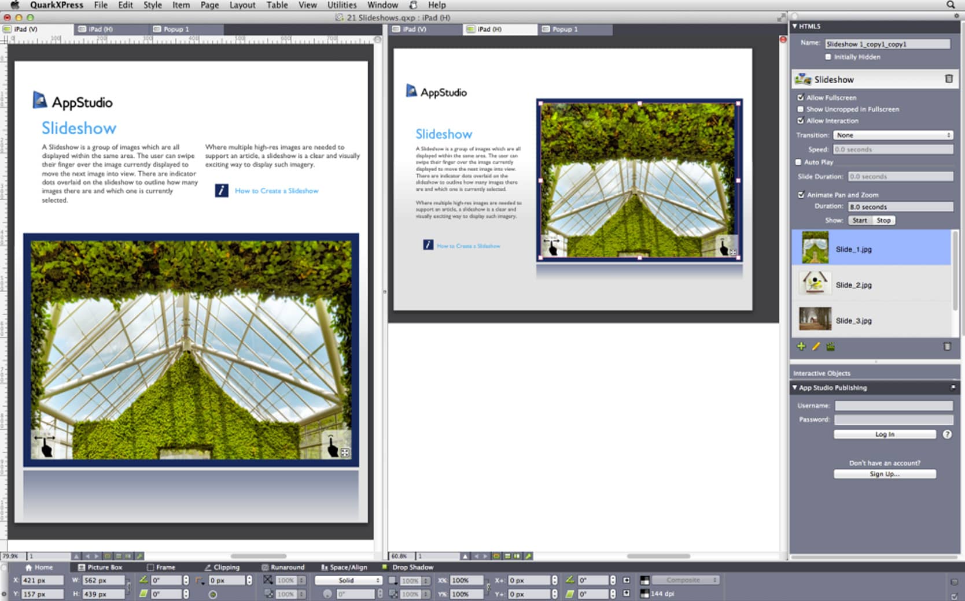Disable Animate Pan and Zoom
This screenshot has width=965, height=601.
coord(800,195)
